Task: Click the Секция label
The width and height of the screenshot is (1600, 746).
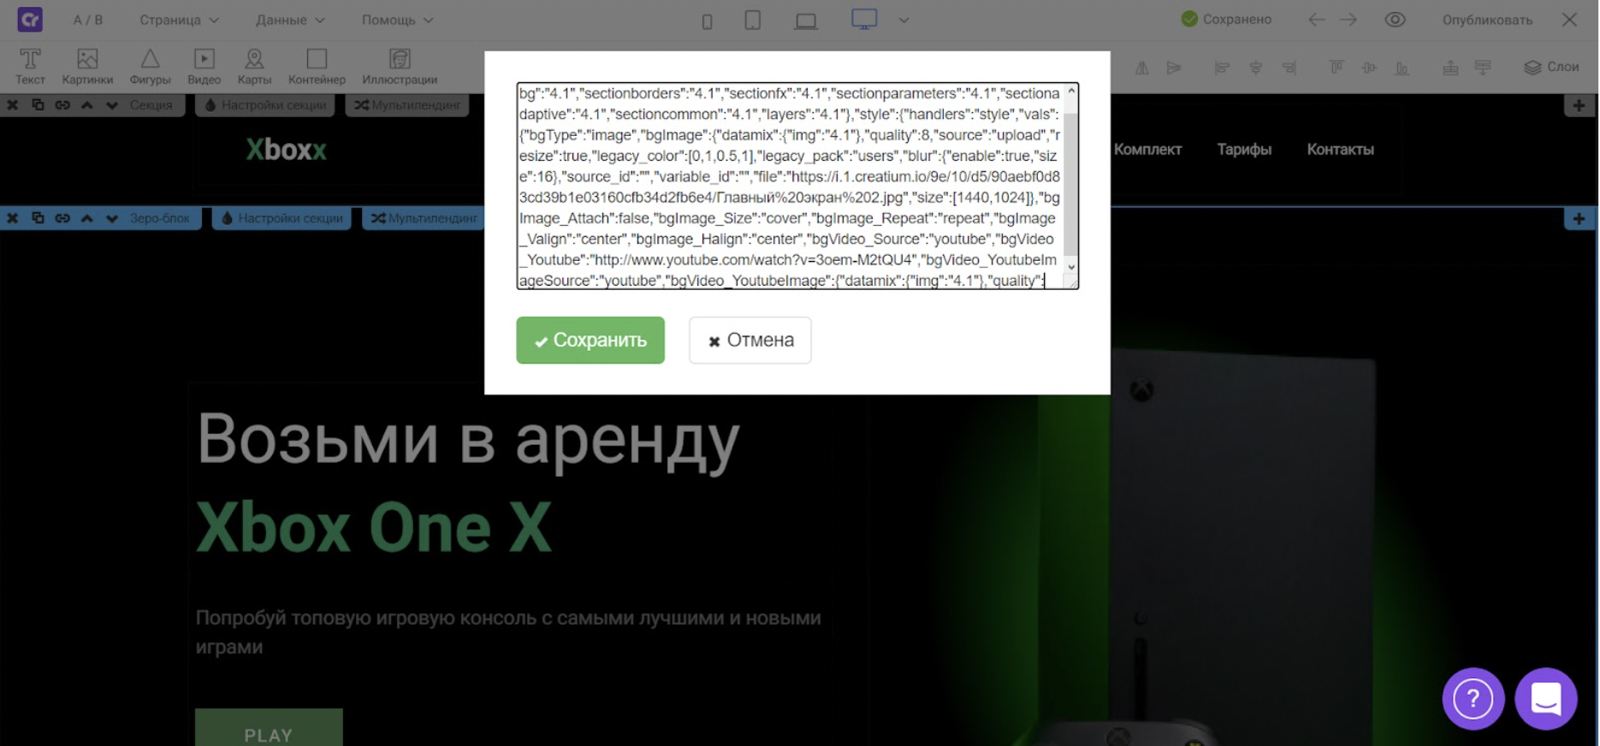Action: click(151, 105)
